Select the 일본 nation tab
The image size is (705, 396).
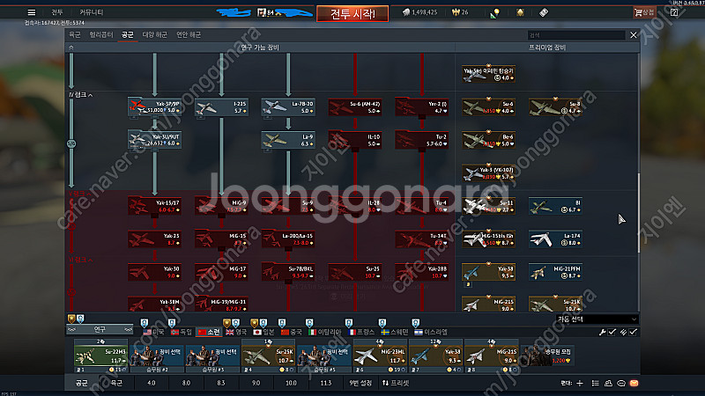click(263, 333)
